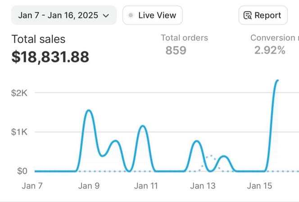
Task: Toggle the Live View button
Action: (x=152, y=15)
